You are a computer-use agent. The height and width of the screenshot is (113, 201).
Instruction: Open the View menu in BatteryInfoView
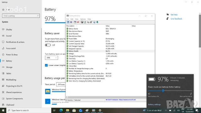coord(77,19)
